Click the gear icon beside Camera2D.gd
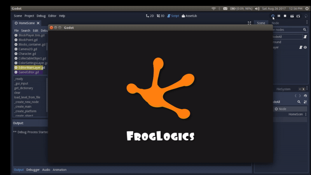The image size is (311, 175). coord(16,49)
